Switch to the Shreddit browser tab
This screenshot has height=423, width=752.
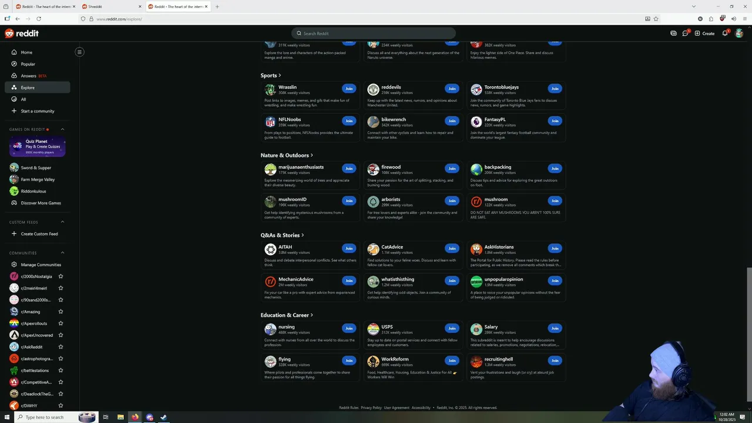112,6
